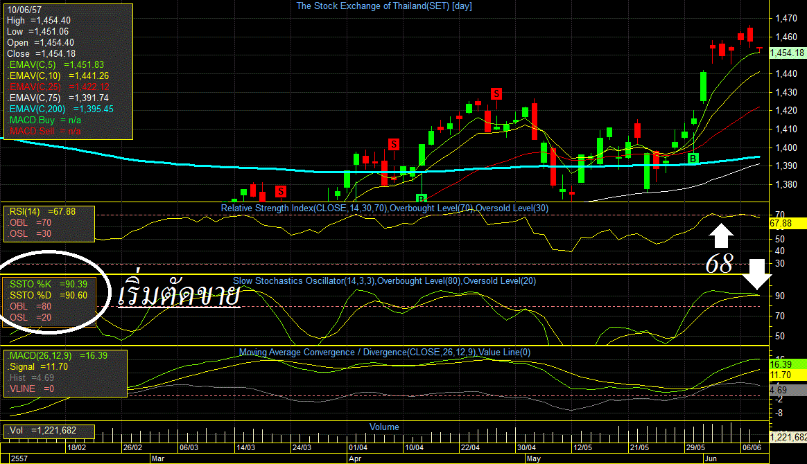This screenshot has height=464, width=807.
Task: Click the 90 label on the stochastic axis
Action: [780, 296]
